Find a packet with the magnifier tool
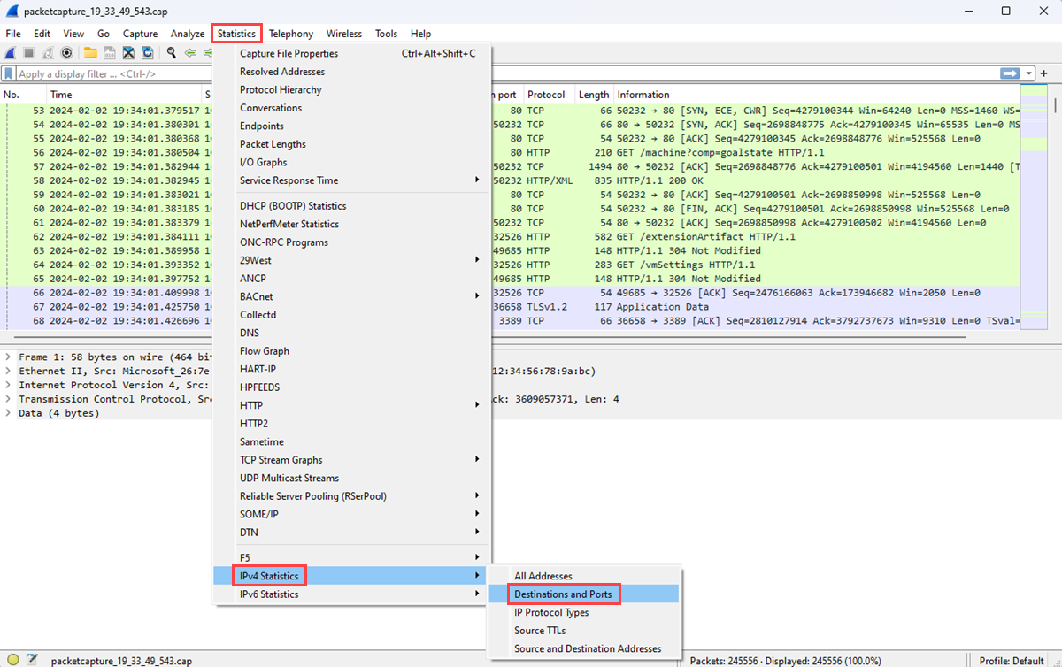The height and width of the screenshot is (667, 1062). click(x=172, y=52)
